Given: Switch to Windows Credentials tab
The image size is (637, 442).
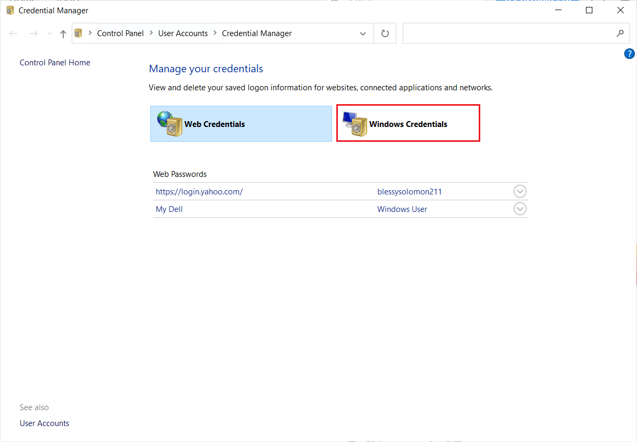Looking at the screenshot, I should click(x=408, y=124).
